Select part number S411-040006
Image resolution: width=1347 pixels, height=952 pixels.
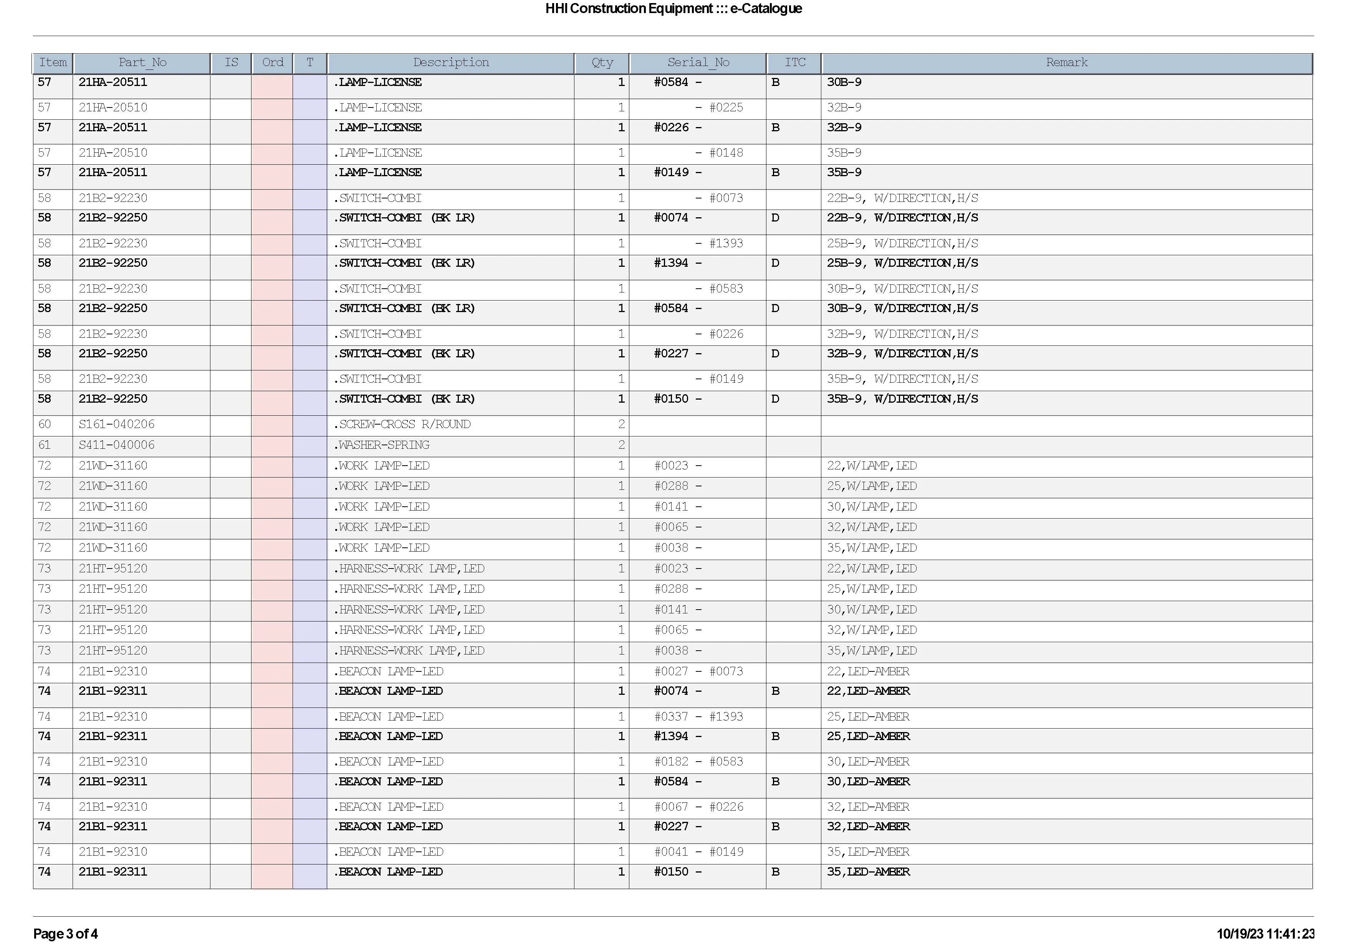click(x=117, y=445)
